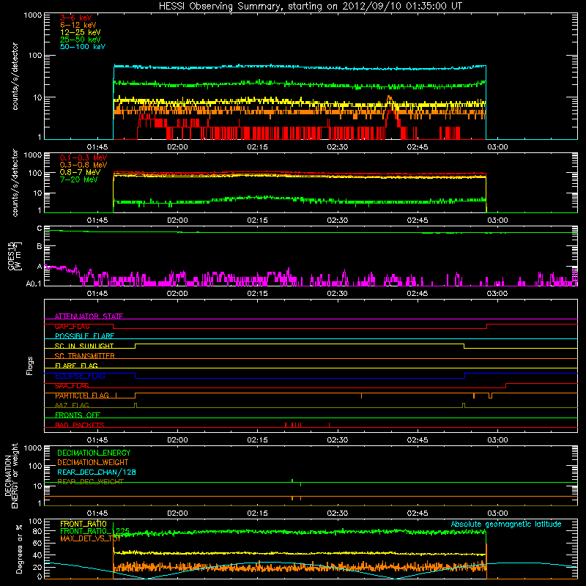Click the C level label on GOES15 axis
This screenshot has width=586, height=586.
tap(40, 229)
